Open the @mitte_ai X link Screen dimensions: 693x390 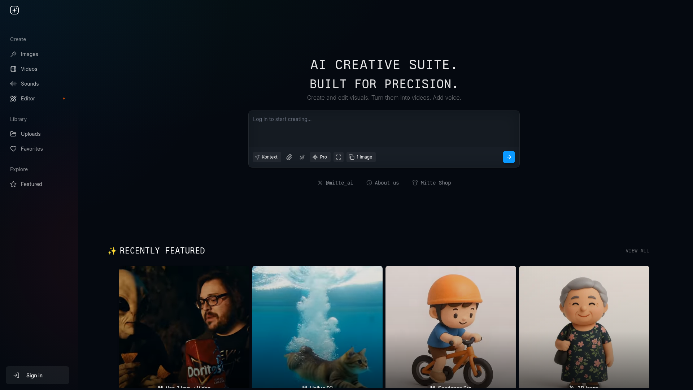(336, 183)
